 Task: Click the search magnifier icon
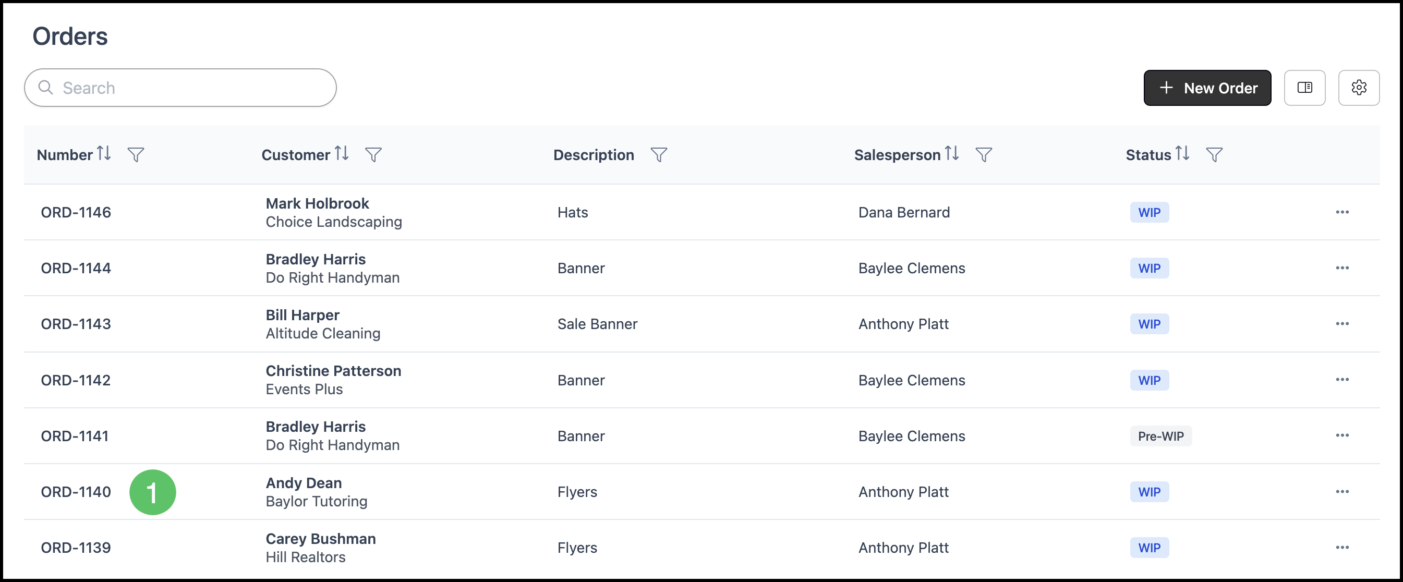pos(46,88)
